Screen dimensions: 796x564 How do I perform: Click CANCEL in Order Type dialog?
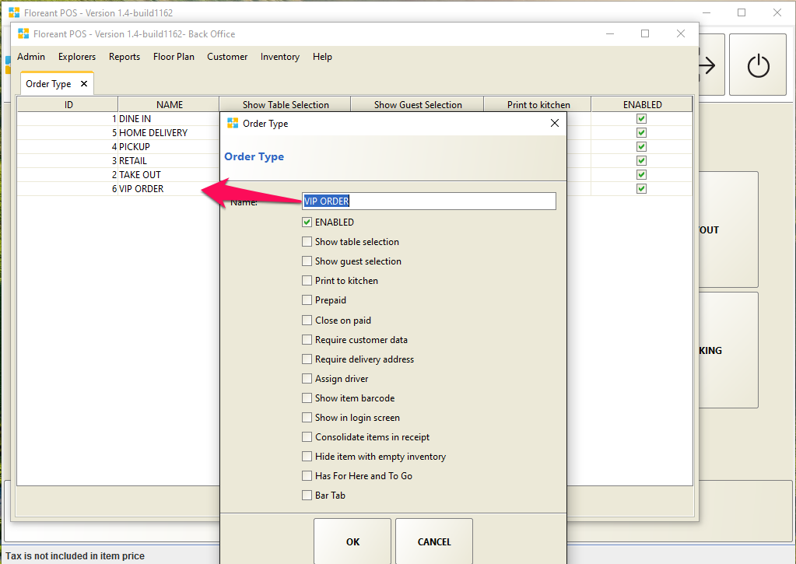tap(434, 541)
